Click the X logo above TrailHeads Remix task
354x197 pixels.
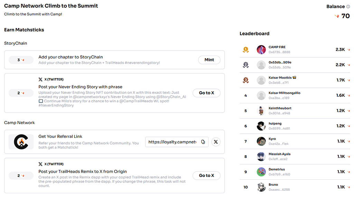point(40,164)
